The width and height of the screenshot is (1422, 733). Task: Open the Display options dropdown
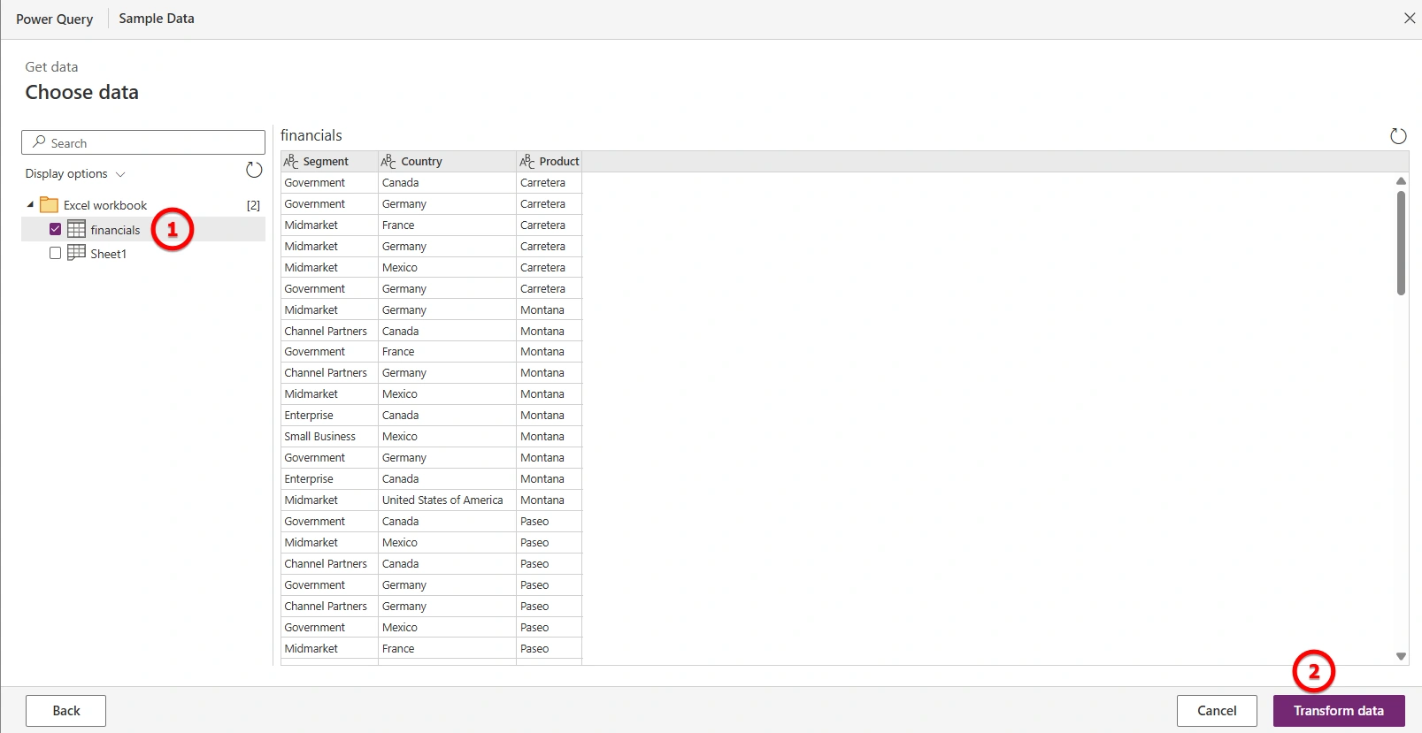click(75, 173)
